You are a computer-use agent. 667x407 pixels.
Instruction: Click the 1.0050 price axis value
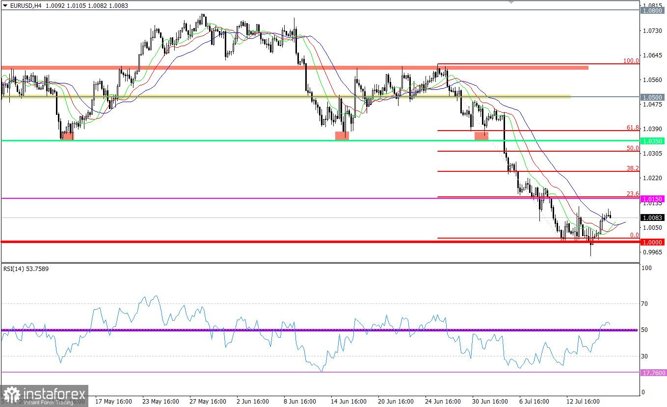click(652, 227)
